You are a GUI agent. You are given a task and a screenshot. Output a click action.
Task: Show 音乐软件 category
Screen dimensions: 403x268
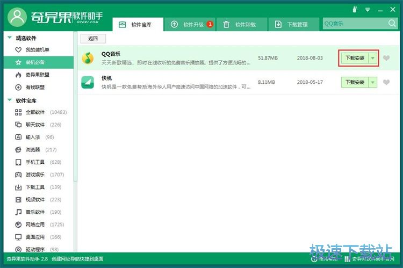click(x=39, y=212)
